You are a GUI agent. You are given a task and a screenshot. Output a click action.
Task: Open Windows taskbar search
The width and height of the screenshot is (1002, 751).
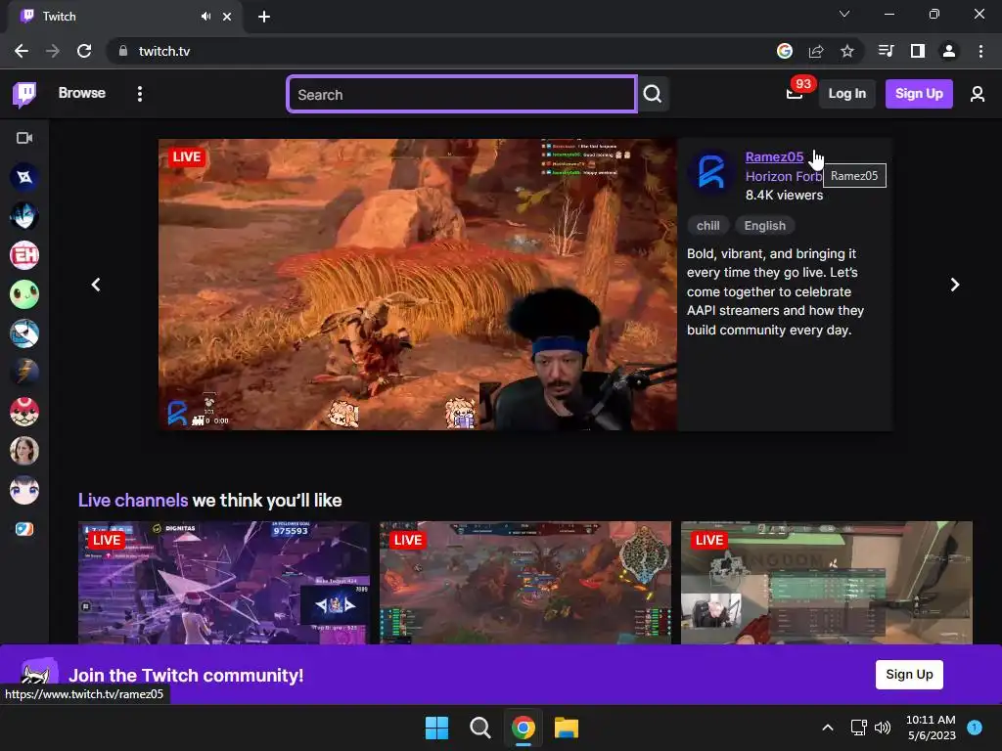(479, 728)
